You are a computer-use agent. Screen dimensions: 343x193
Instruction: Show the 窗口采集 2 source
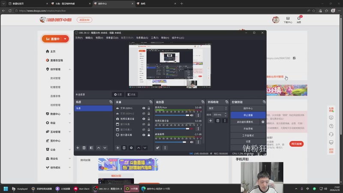click(x=144, y=130)
